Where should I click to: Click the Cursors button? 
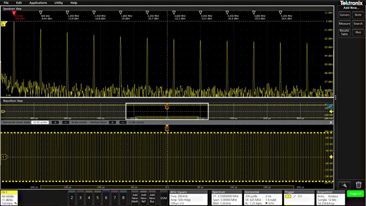click(344, 15)
